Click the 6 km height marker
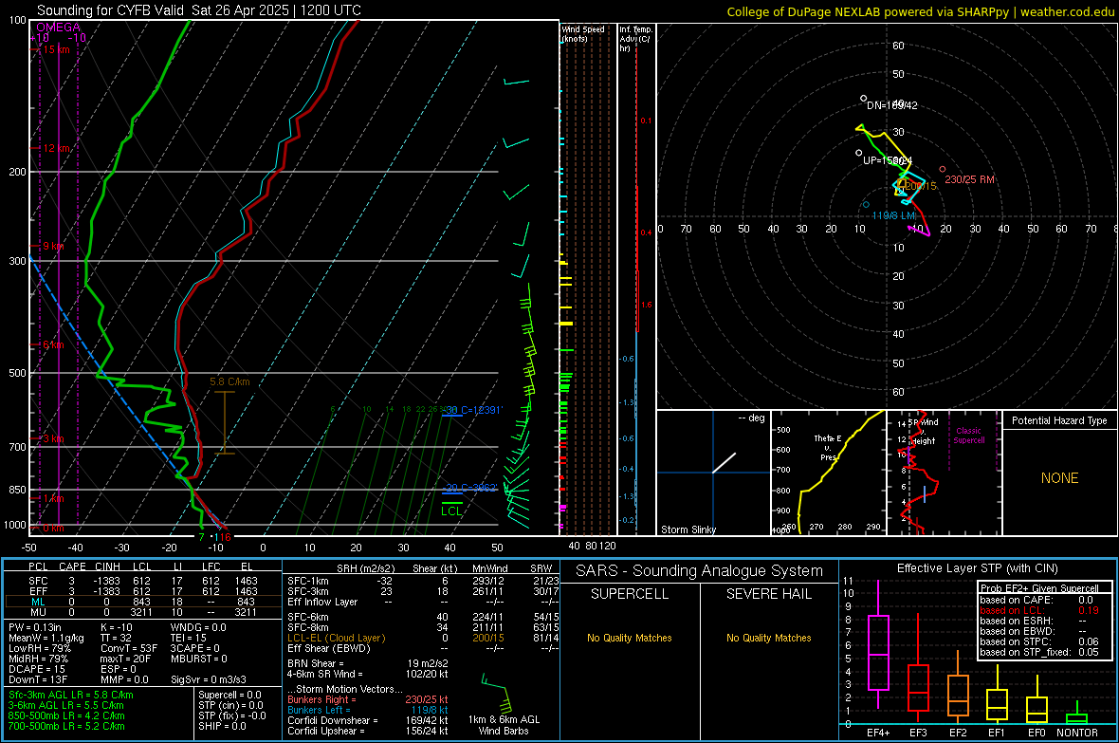The image size is (1119, 743). [53, 344]
